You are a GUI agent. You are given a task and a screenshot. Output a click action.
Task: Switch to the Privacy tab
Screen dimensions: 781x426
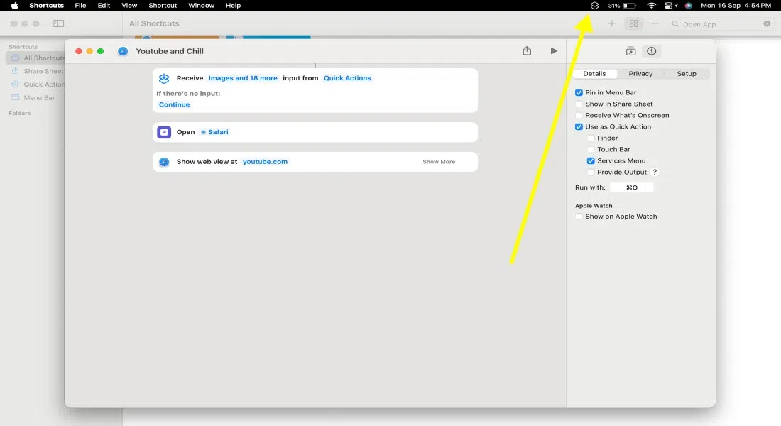[640, 74]
